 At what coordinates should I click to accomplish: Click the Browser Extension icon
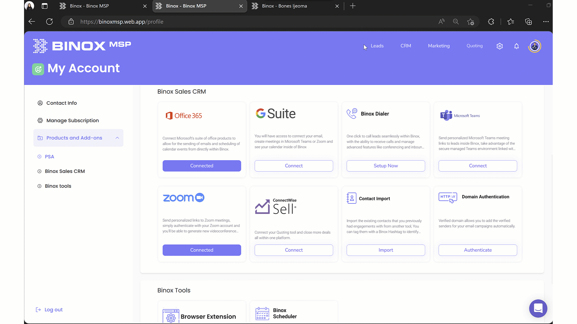pyautogui.click(x=171, y=316)
